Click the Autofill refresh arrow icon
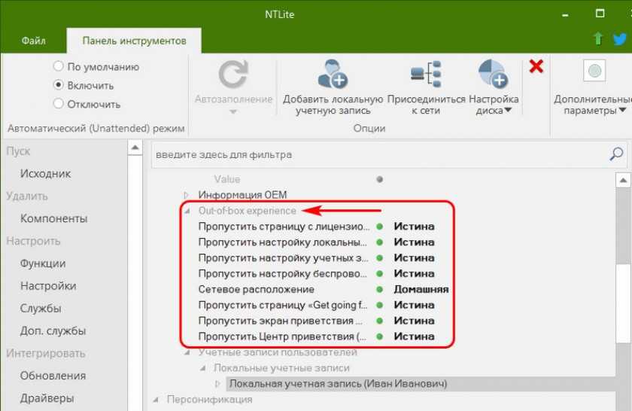This screenshot has width=632, height=411. (233, 75)
